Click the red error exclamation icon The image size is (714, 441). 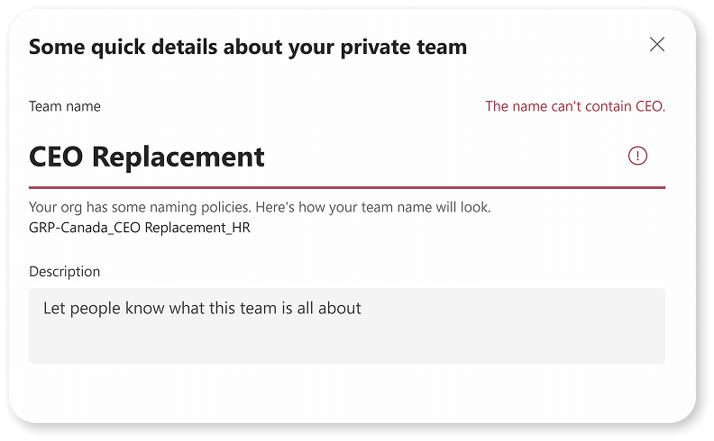point(637,156)
